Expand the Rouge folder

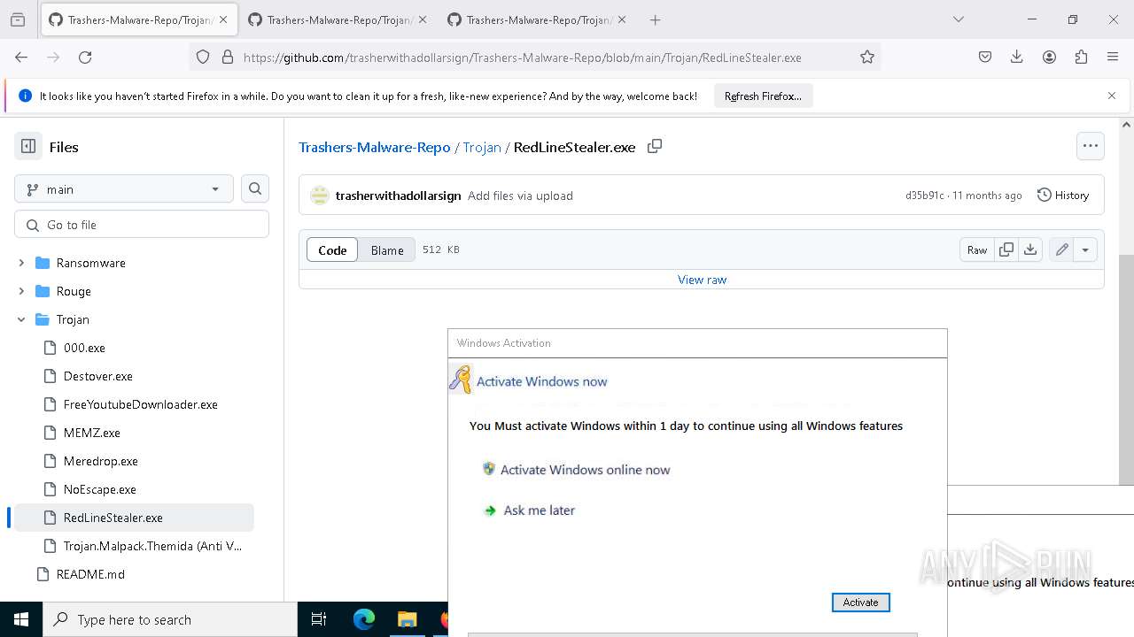coord(21,291)
